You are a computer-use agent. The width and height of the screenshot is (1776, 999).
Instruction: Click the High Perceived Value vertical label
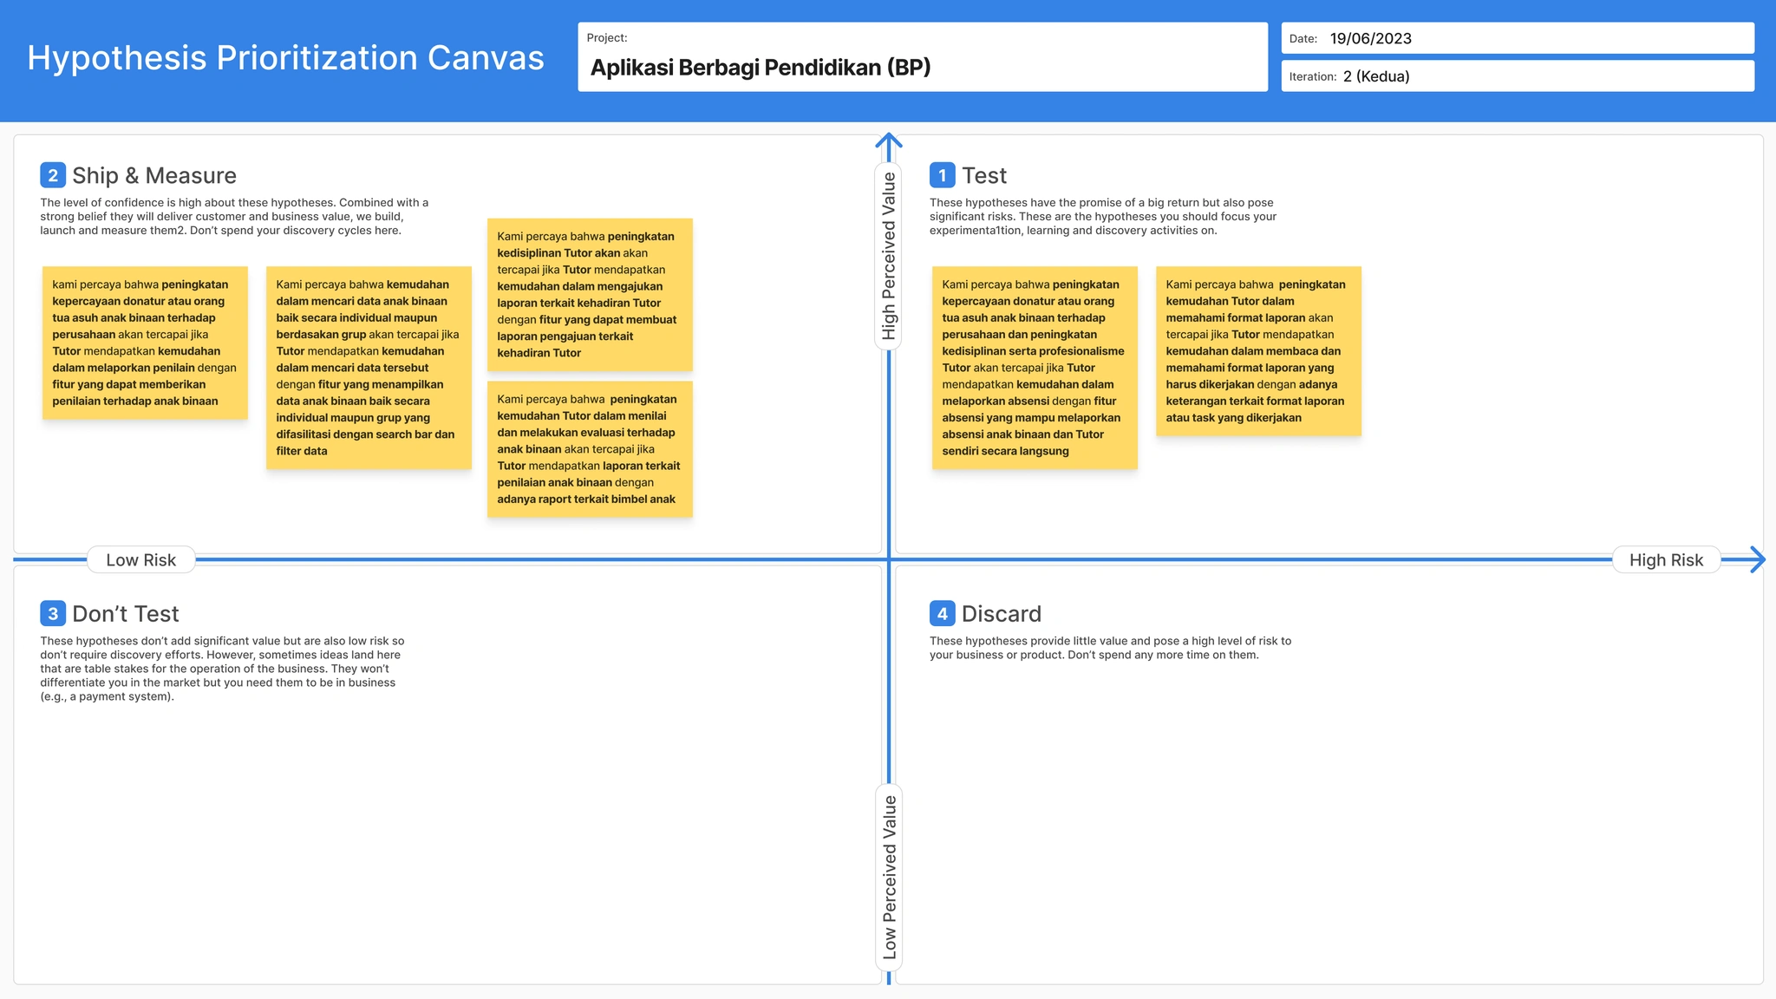coord(888,256)
